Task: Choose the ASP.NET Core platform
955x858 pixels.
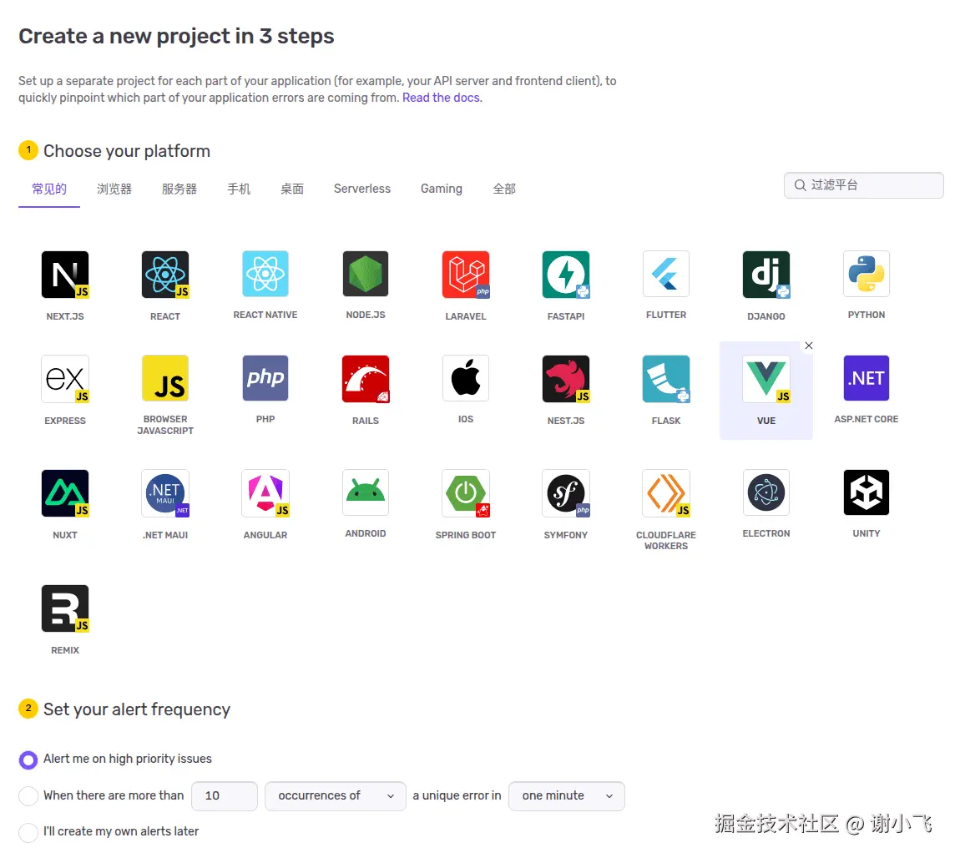Action: point(866,377)
